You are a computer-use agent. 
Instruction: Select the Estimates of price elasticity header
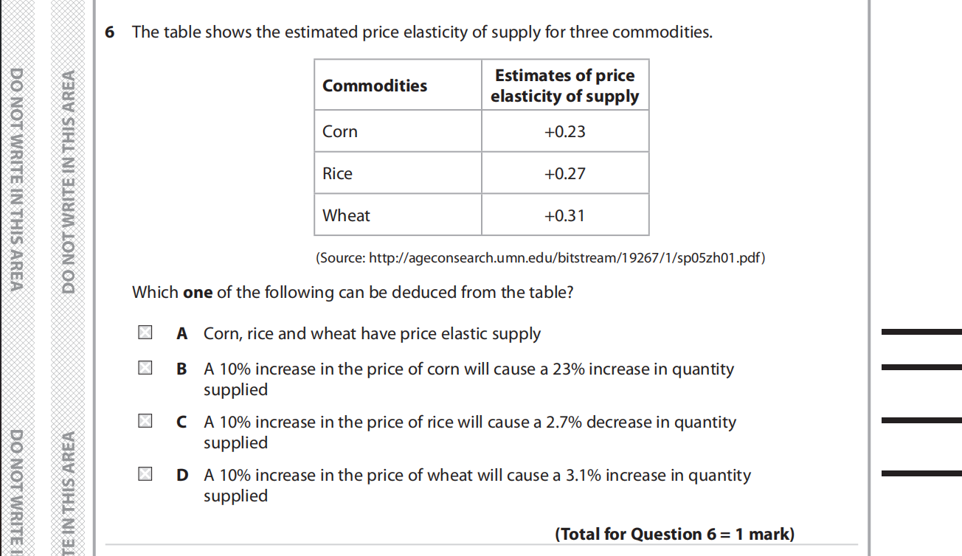point(564,86)
